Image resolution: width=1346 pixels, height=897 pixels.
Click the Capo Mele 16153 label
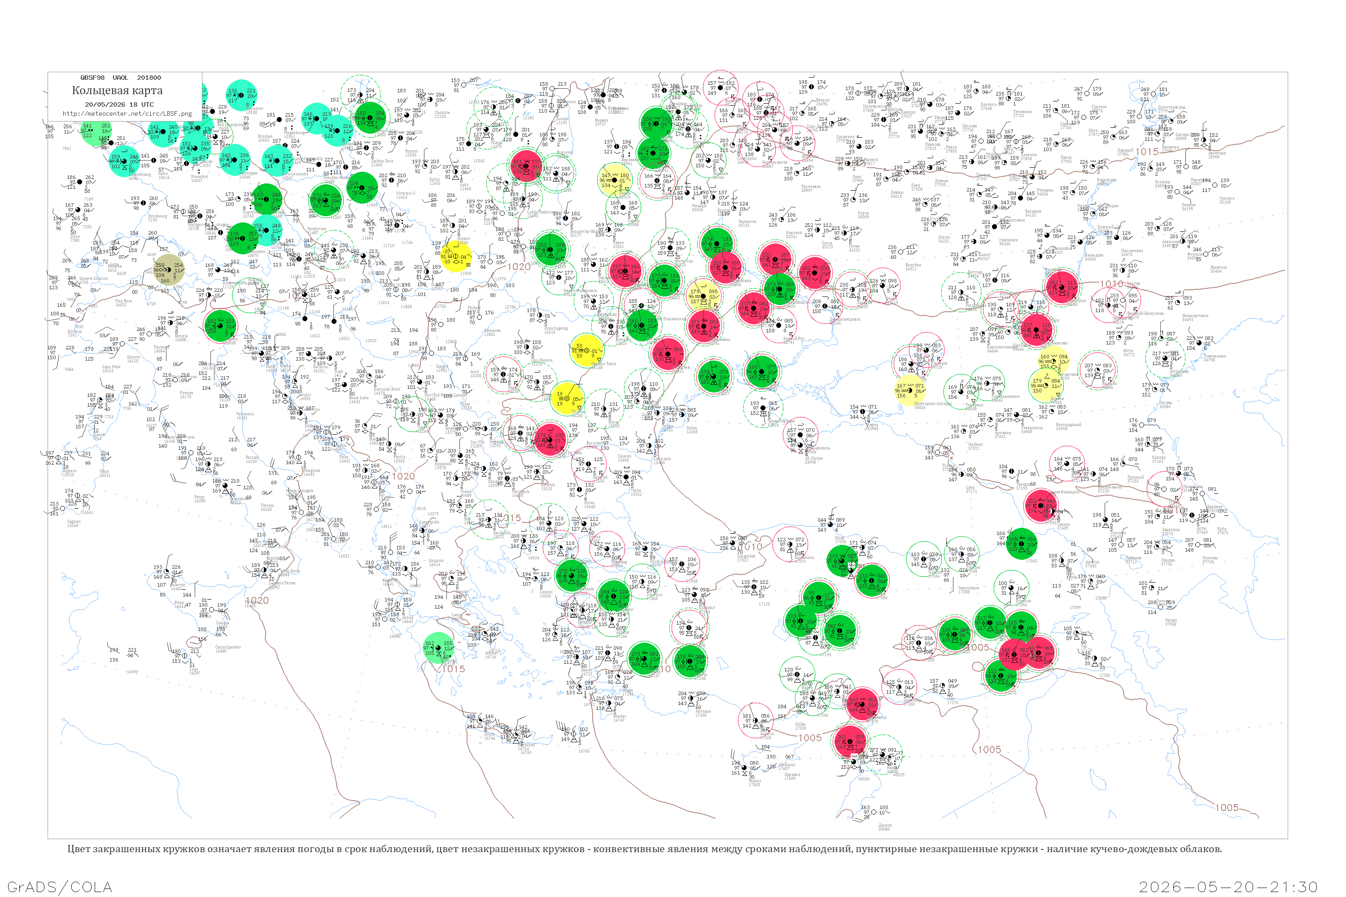click(111, 369)
